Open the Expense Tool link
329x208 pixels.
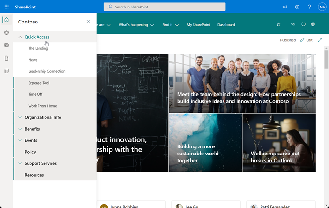tap(39, 83)
